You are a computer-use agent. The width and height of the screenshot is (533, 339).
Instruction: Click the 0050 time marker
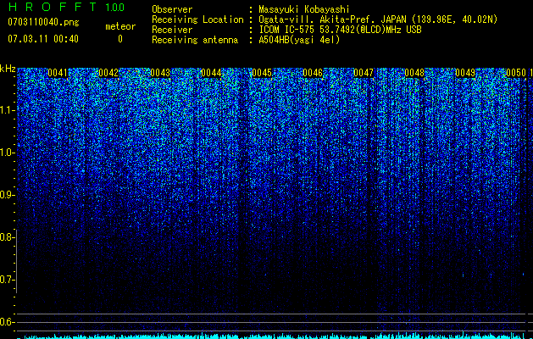click(516, 73)
